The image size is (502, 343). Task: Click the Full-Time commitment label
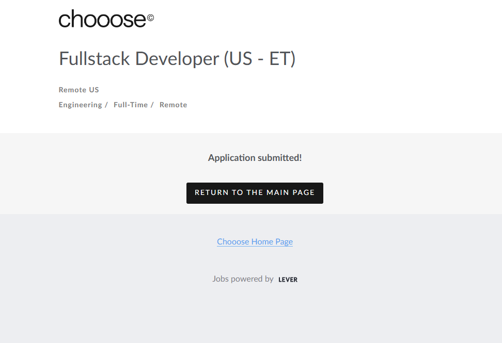(130, 105)
